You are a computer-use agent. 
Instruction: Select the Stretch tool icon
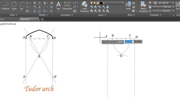pyautogui.click(x=35, y=11)
